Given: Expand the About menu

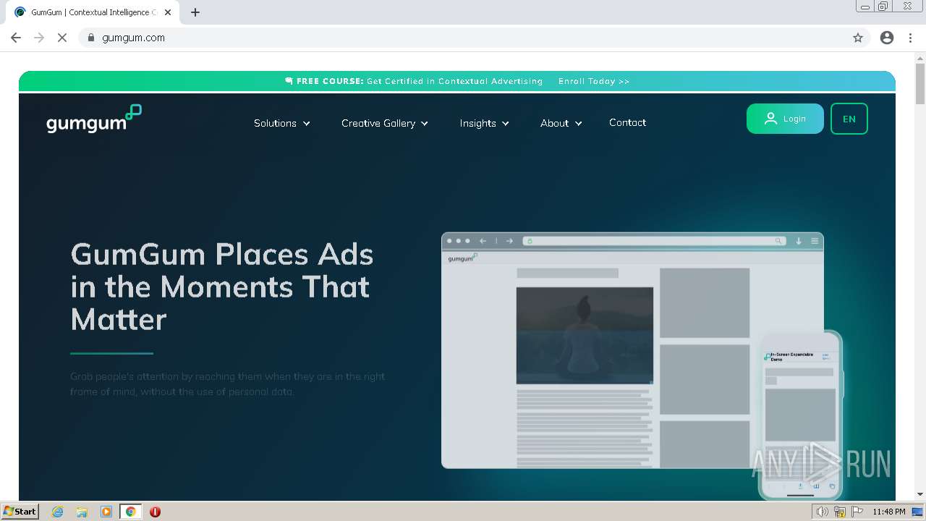Looking at the screenshot, I should click(x=561, y=123).
